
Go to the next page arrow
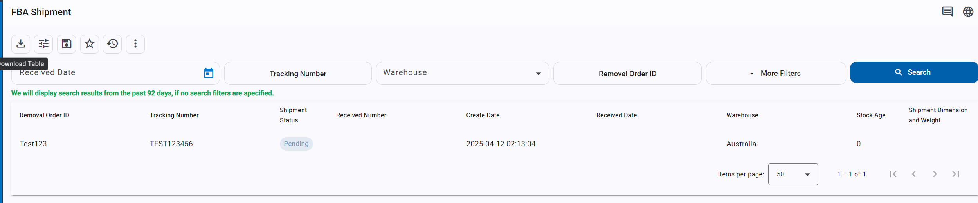[935, 174]
